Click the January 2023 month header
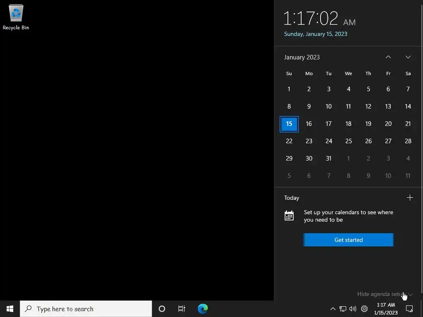 coord(302,57)
